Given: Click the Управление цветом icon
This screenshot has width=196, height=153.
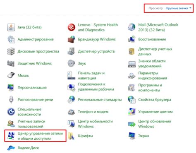Looking at the screenshot, I should tap(131, 112).
